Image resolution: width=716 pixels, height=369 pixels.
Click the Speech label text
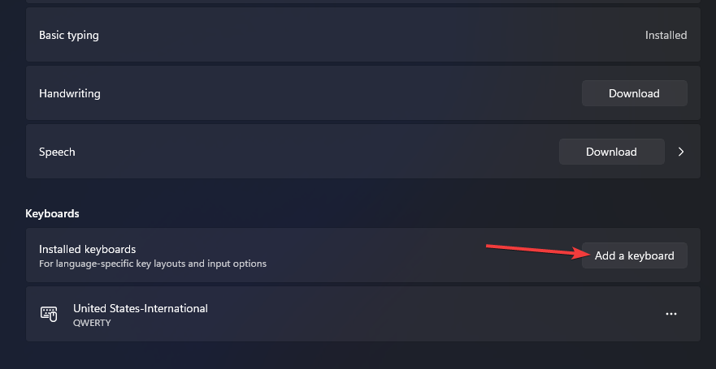[57, 152]
